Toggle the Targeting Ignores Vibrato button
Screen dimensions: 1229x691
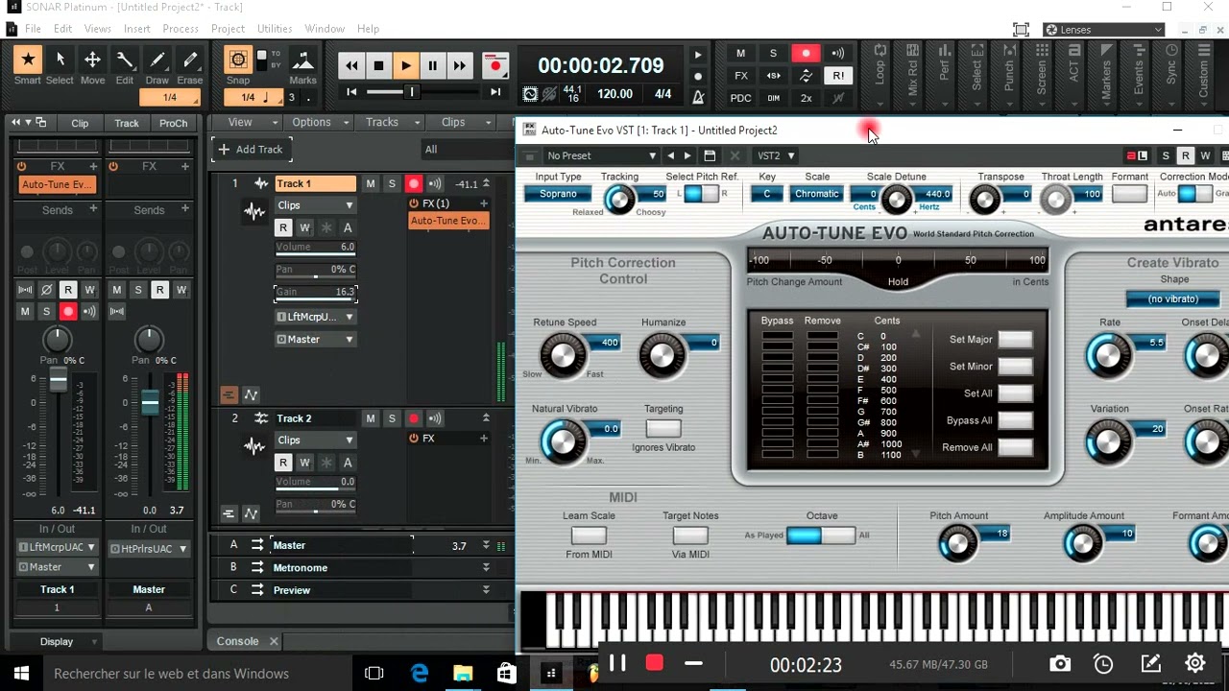point(663,428)
